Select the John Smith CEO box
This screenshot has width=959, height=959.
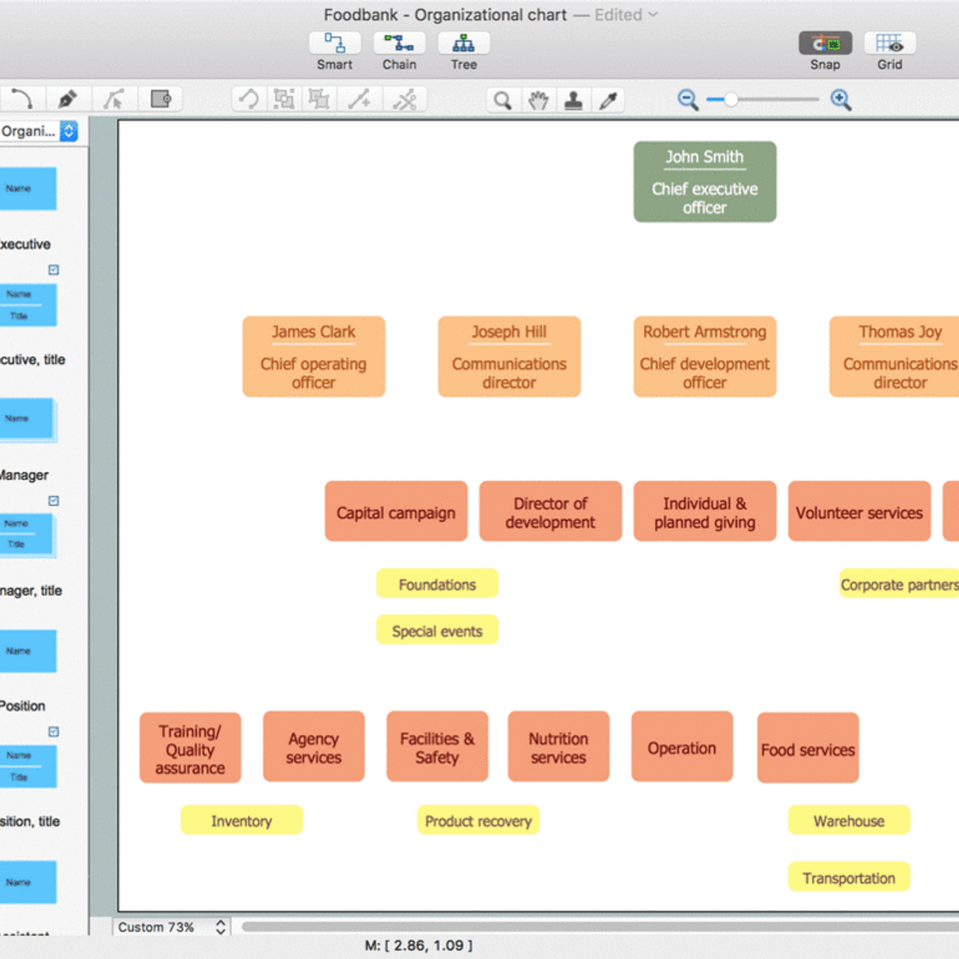pyautogui.click(x=705, y=182)
